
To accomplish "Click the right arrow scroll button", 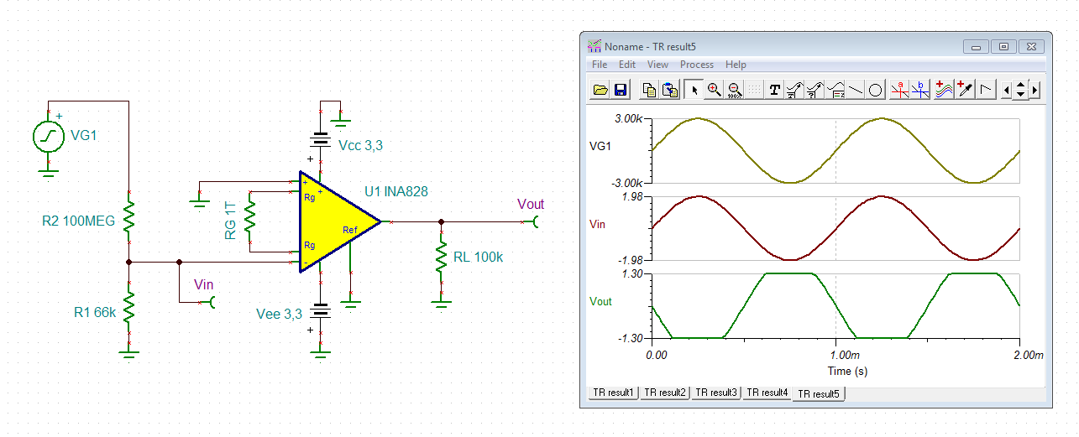I will click(1035, 89).
